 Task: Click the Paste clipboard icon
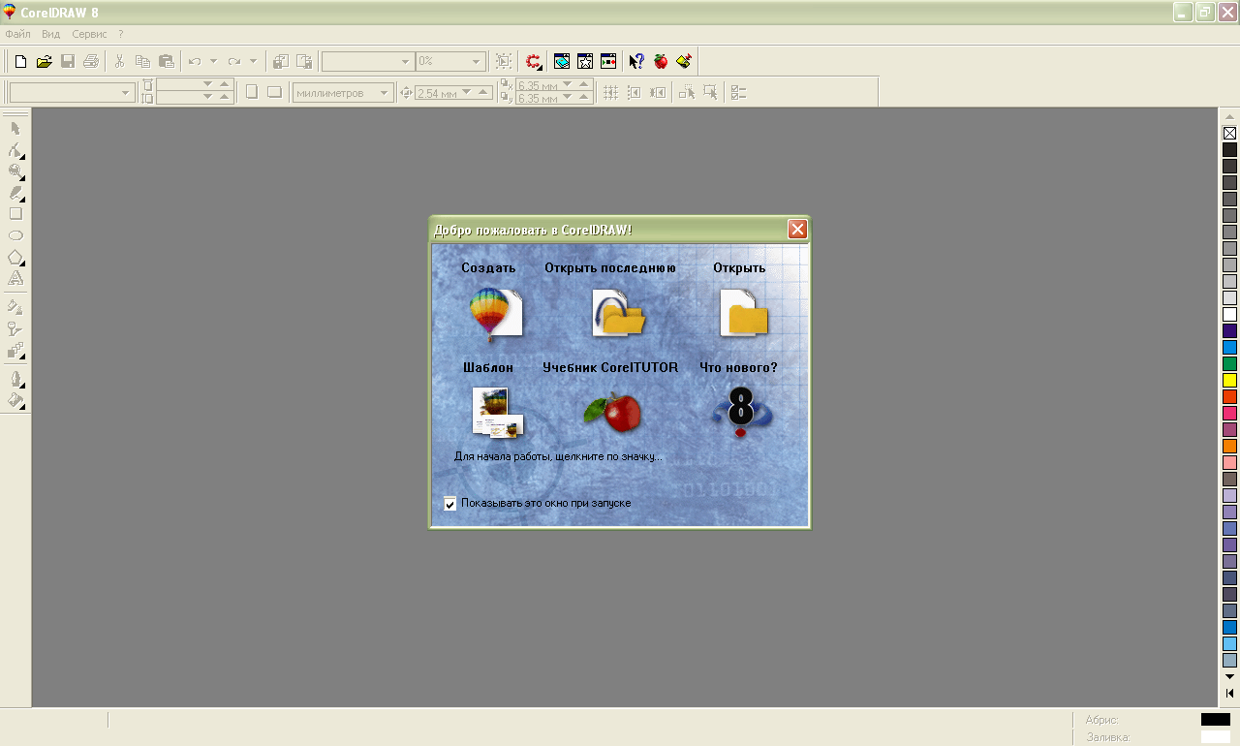[166, 61]
